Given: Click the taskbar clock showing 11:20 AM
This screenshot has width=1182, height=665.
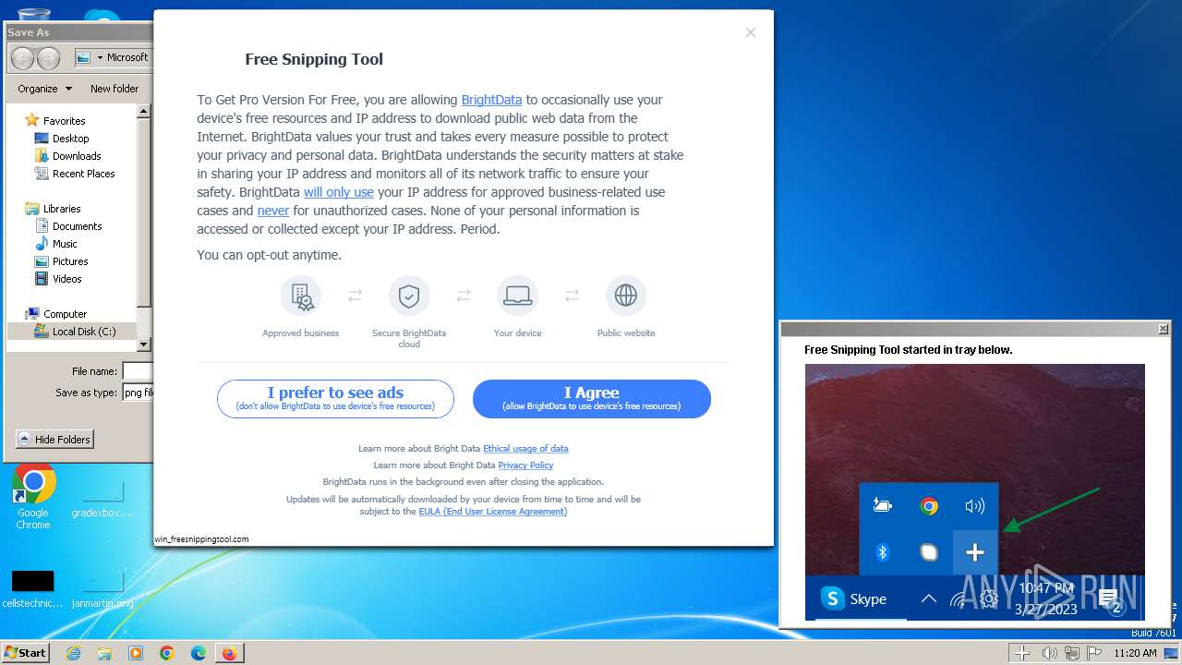Looking at the screenshot, I should (x=1135, y=653).
